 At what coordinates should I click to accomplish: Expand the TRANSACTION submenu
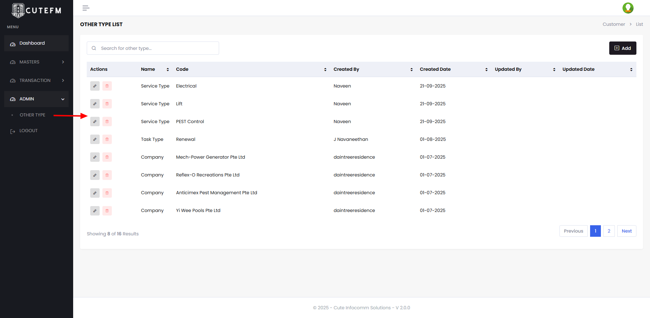pyautogui.click(x=37, y=81)
